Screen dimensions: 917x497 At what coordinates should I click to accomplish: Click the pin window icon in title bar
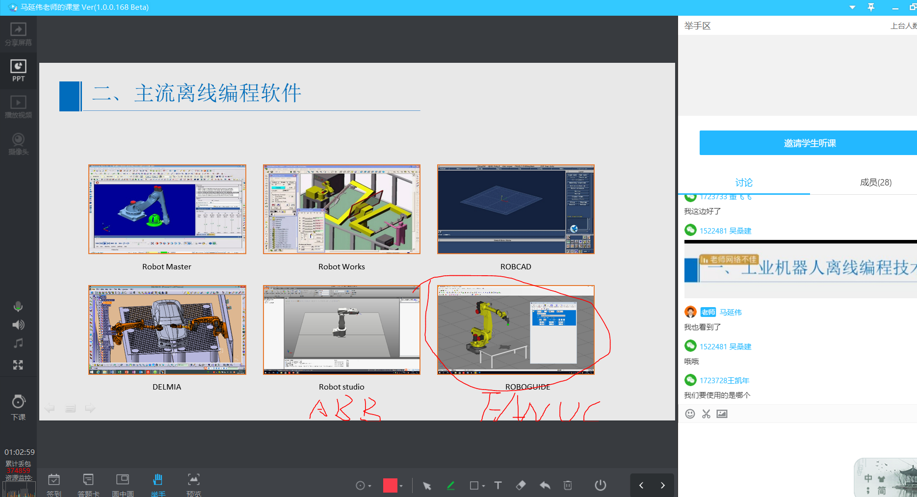coord(871,7)
